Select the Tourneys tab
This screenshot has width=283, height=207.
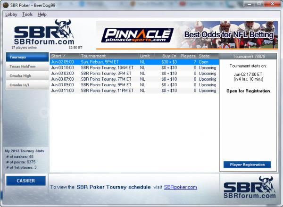tap(27, 57)
